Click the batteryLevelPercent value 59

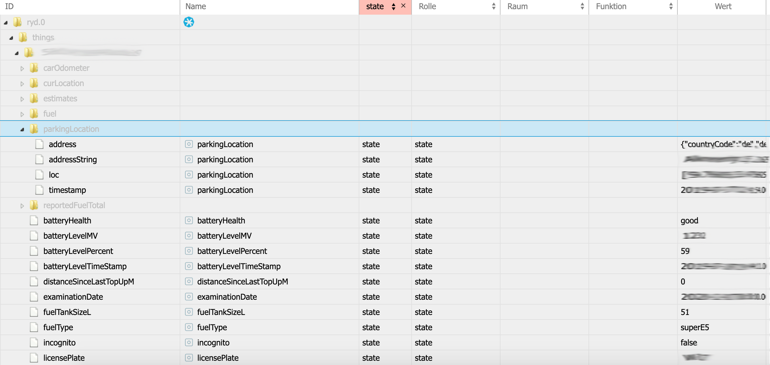(x=685, y=251)
